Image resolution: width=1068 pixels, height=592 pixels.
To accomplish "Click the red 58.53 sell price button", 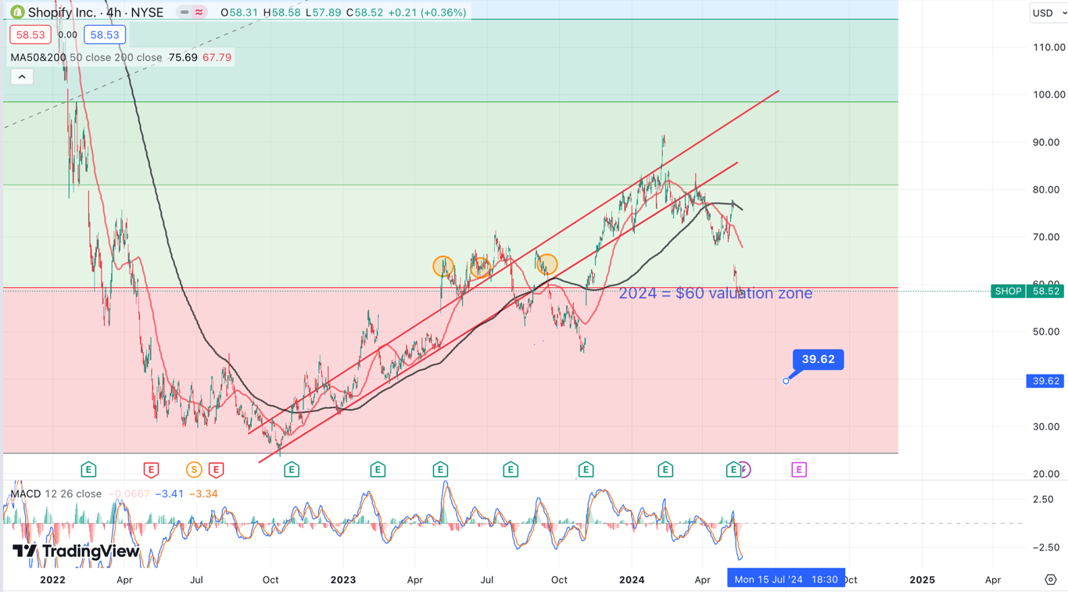I will (30, 34).
